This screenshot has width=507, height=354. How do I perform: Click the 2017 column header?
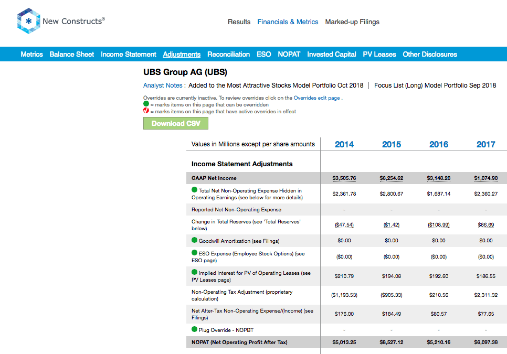485,144
